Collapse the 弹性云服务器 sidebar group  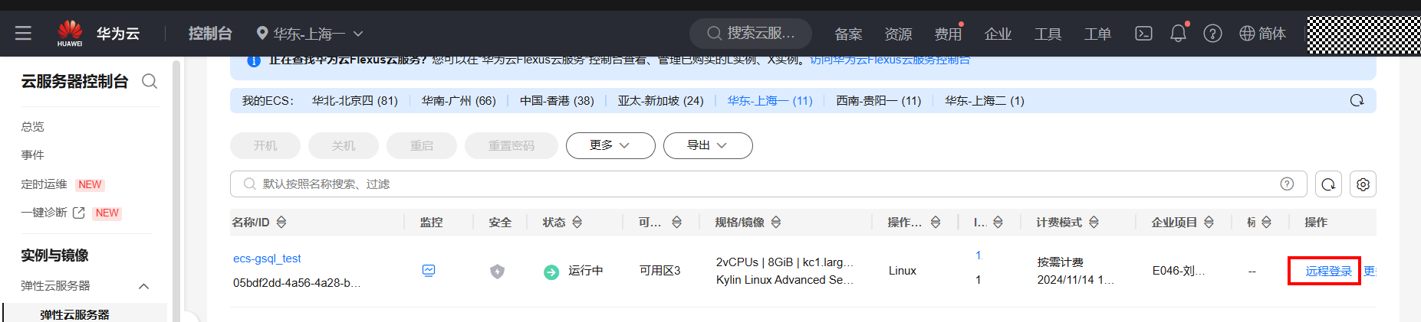pyautogui.click(x=143, y=286)
